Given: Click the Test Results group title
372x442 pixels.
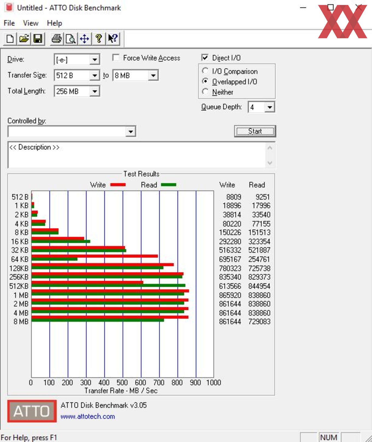Looking at the screenshot, I should pyautogui.click(x=141, y=174).
